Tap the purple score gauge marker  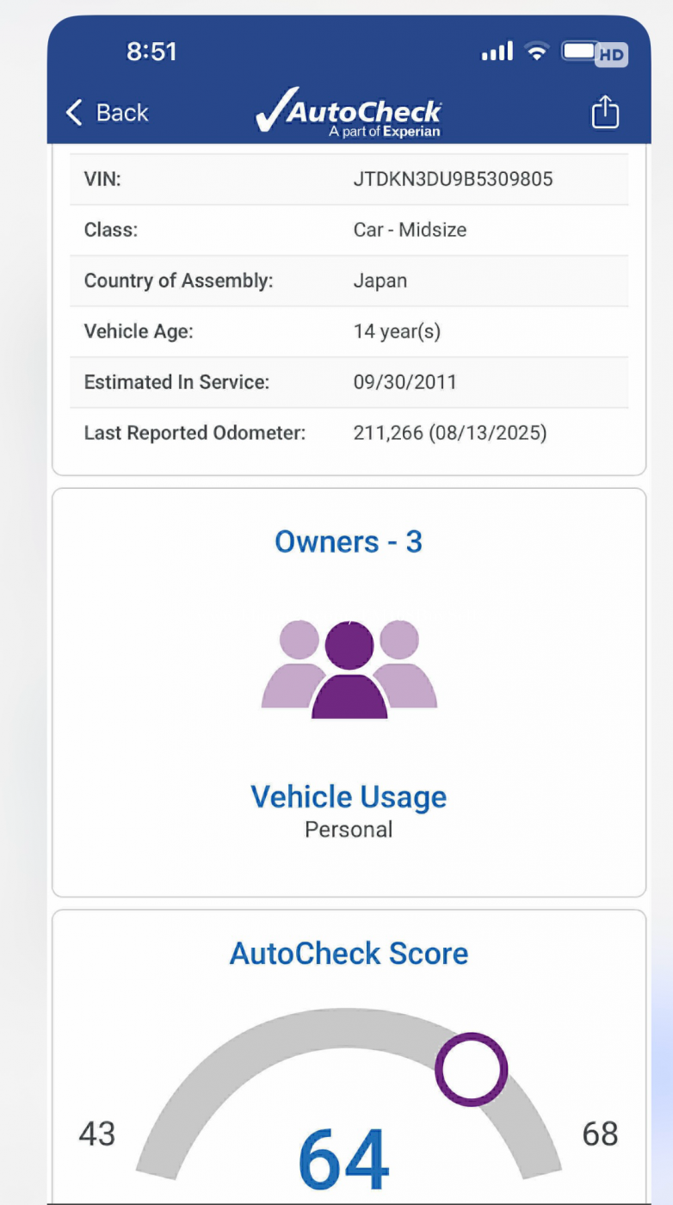[471, 1069]
